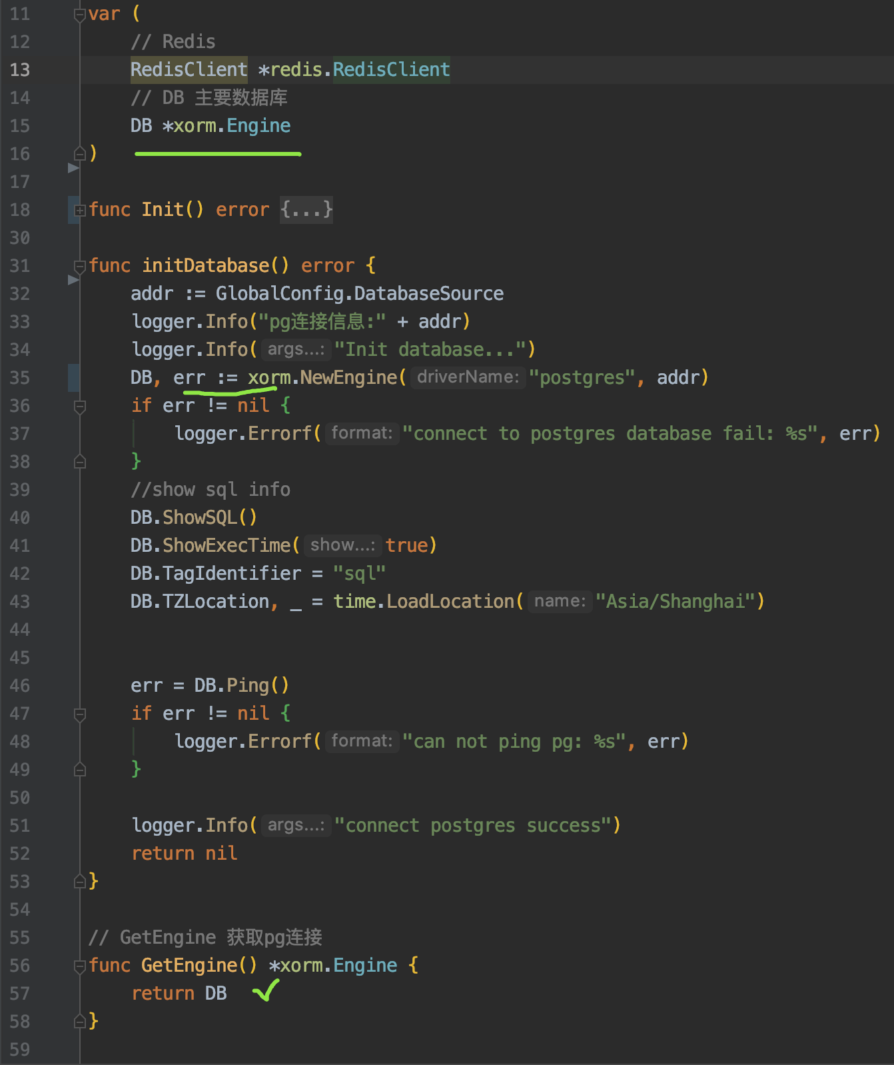Click Errorf on line 48
This screenshot has height=1065, width=894.
280,742
